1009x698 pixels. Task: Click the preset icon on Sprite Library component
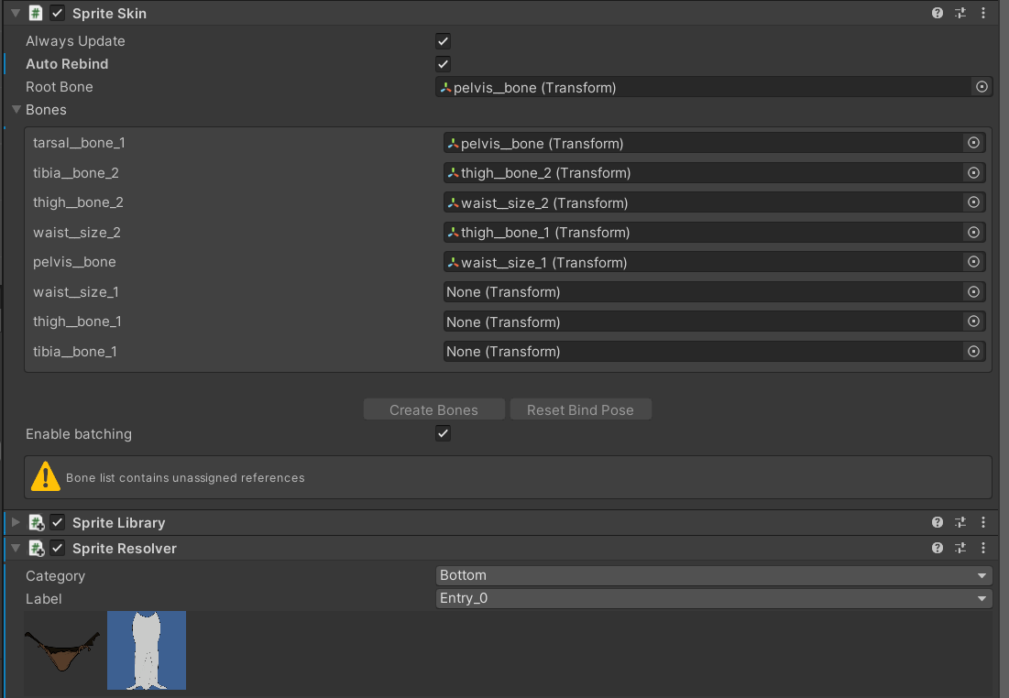tap(960, 522)
